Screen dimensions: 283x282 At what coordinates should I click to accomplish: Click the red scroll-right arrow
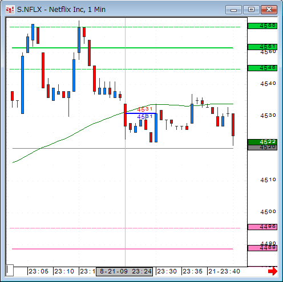click(273, 271)
